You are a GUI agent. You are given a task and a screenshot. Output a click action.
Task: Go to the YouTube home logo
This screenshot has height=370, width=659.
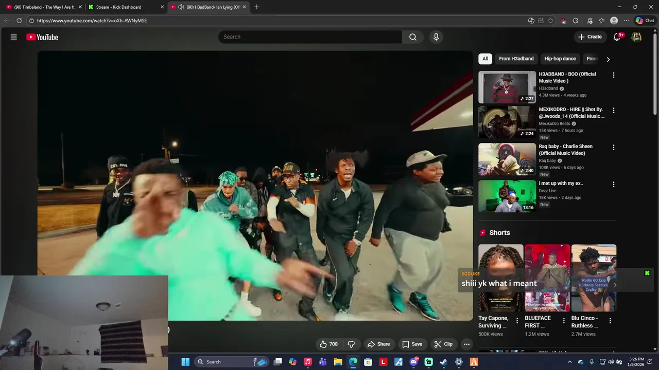pos(42,37)
